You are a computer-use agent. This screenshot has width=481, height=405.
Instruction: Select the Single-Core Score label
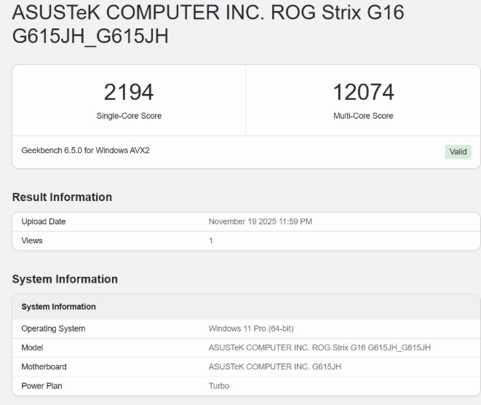click(x=129, y=116)
